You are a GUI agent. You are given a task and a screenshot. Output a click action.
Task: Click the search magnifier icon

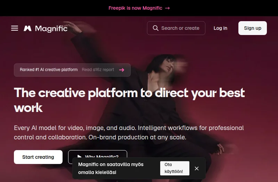click(x=155, y=28)
